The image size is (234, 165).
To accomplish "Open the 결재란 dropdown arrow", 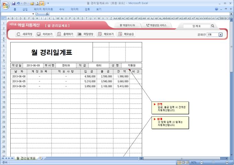I will coord(221,35).
